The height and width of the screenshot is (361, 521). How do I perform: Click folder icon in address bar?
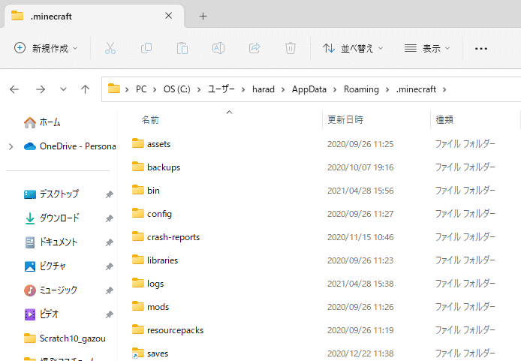(114, 89)
